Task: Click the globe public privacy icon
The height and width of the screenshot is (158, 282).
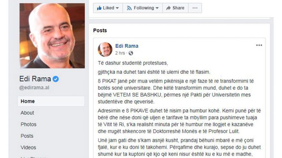Action: [131, 53]
